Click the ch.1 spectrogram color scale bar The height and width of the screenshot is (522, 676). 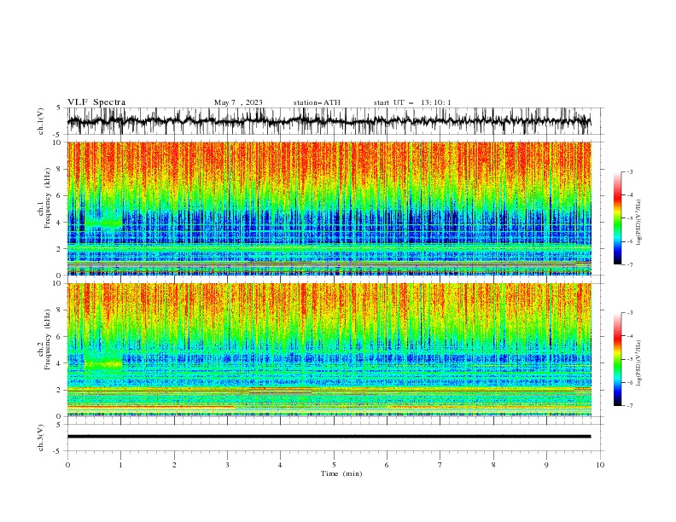point(617,218)
